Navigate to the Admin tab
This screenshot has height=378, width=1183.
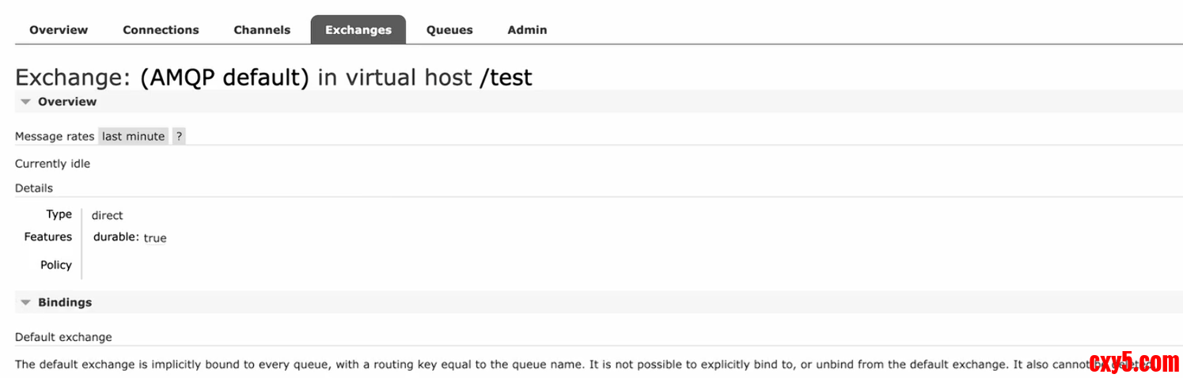527,30
